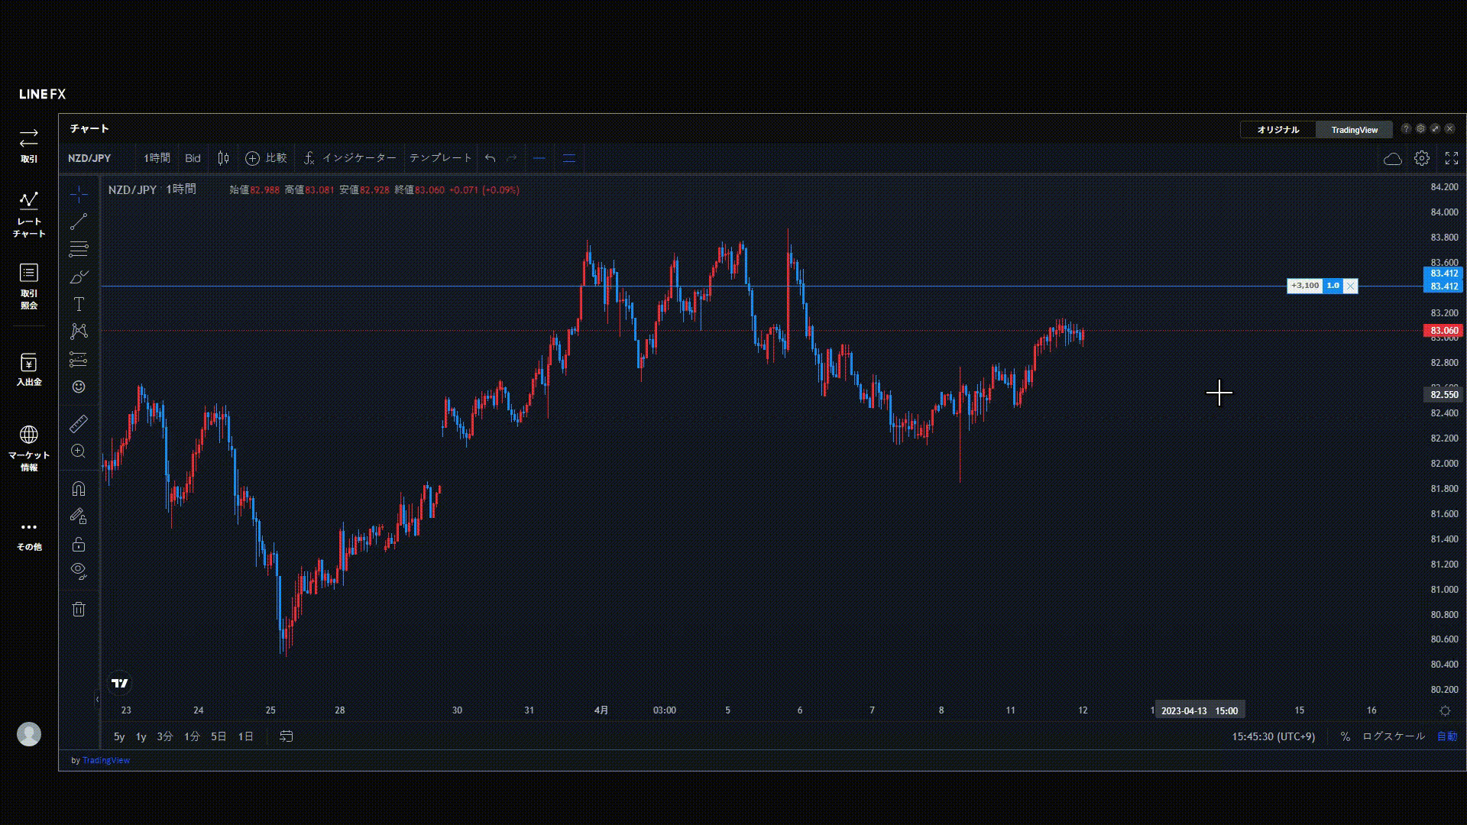Toggle hide all drawings eye icon

tap(79, 571)
